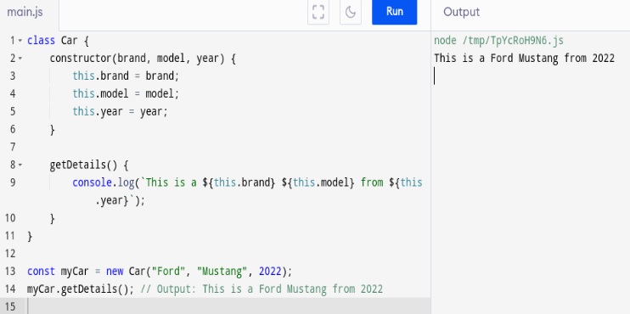630x314 pixels.
Task: Select the Output panel tab
Action: click(461, 12)
